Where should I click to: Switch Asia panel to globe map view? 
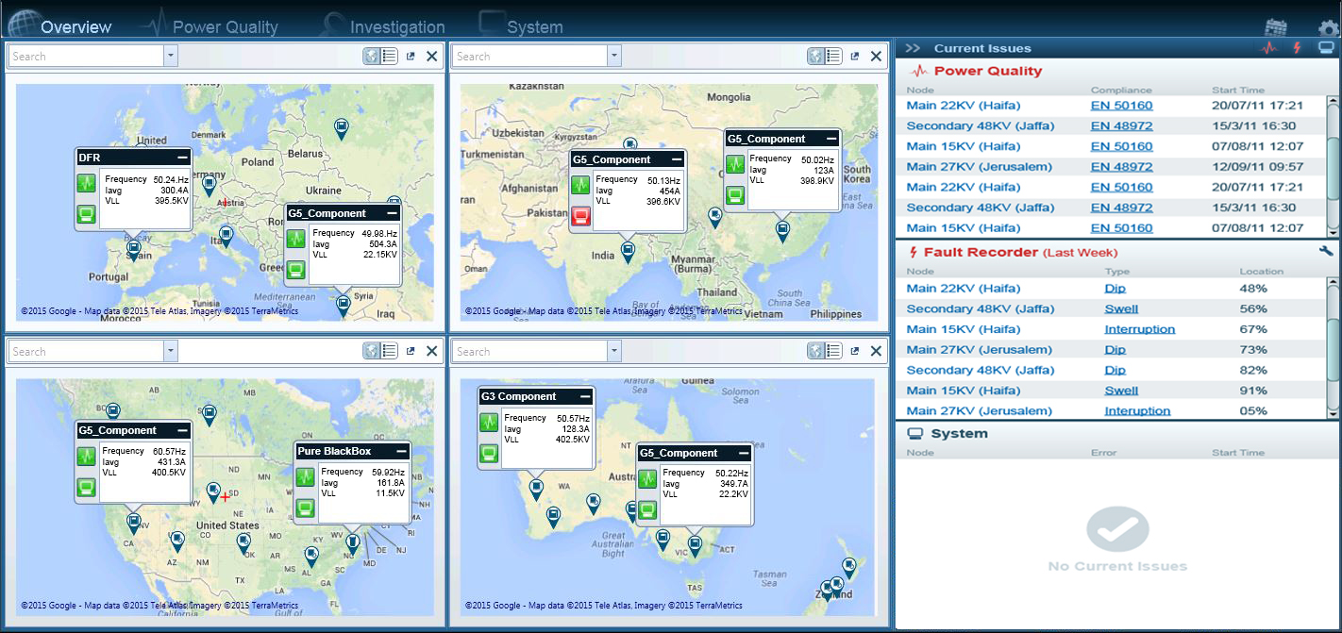[816, 57]
